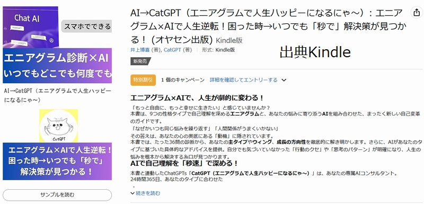Click the caption under the cover AI→CatGPT
This screenshot has height=204, width=424.
point(57,95)
